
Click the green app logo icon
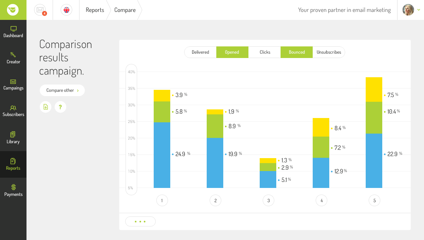pos(13,10)
